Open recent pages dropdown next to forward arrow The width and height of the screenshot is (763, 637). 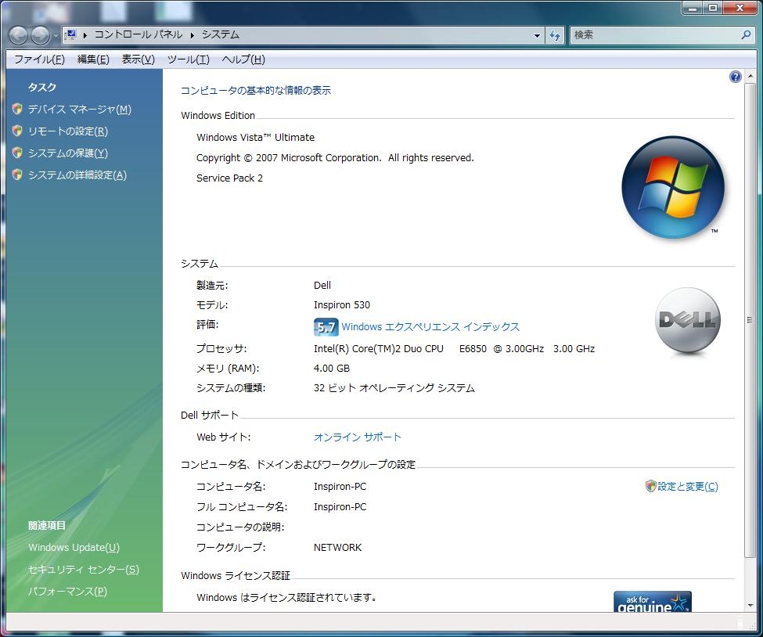coord(56,35)
